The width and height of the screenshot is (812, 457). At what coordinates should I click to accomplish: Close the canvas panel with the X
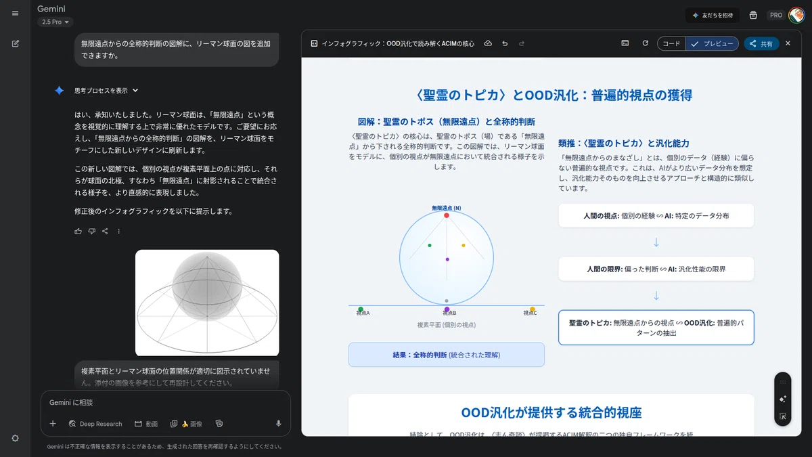click(788, 43)
